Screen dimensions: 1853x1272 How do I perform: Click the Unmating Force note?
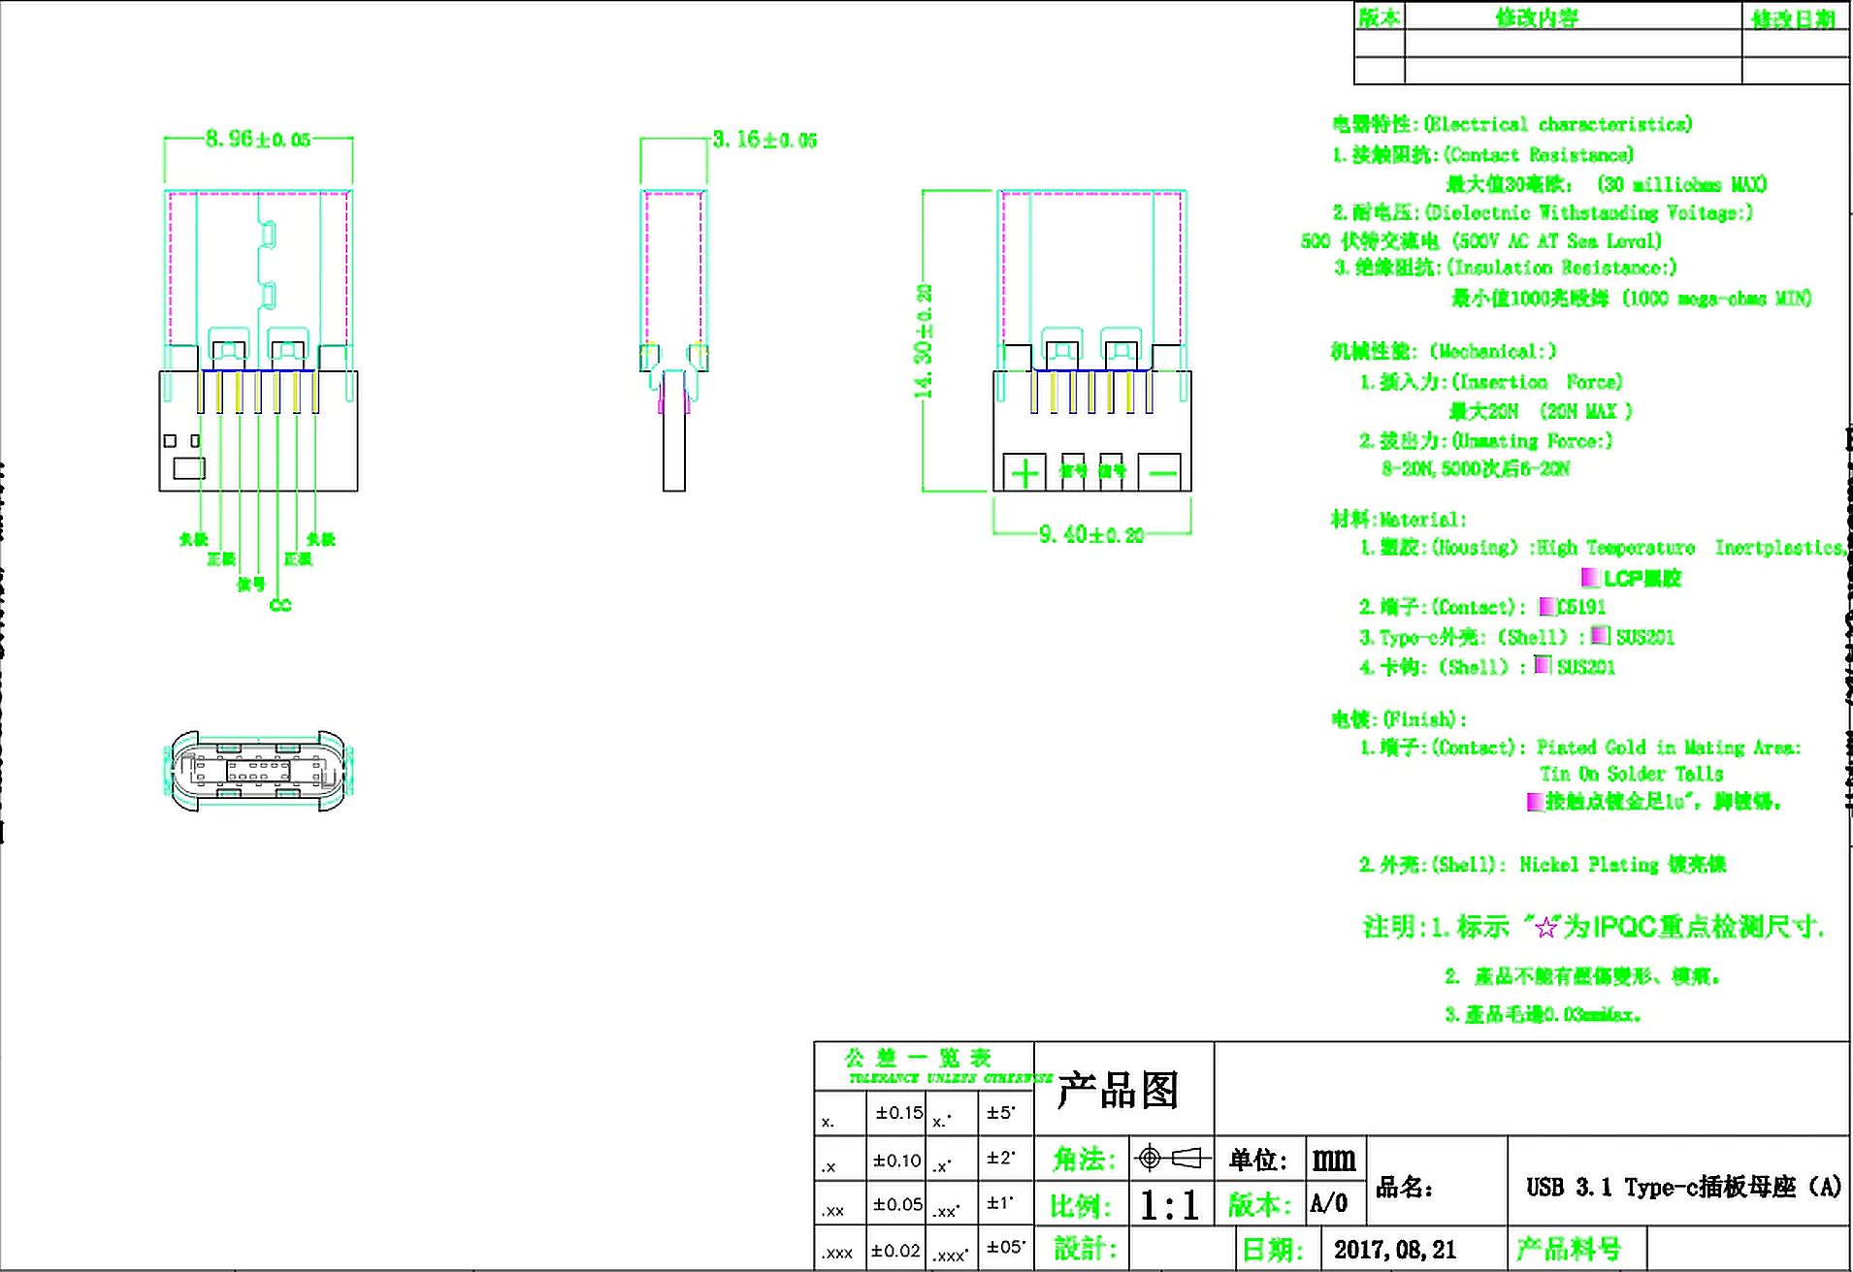coord(1485,441)
